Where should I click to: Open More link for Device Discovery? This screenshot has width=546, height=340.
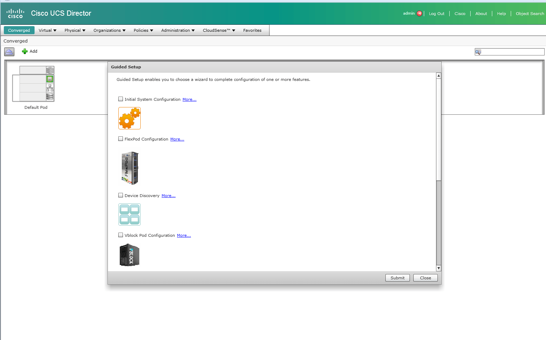[x=169, y=196]
